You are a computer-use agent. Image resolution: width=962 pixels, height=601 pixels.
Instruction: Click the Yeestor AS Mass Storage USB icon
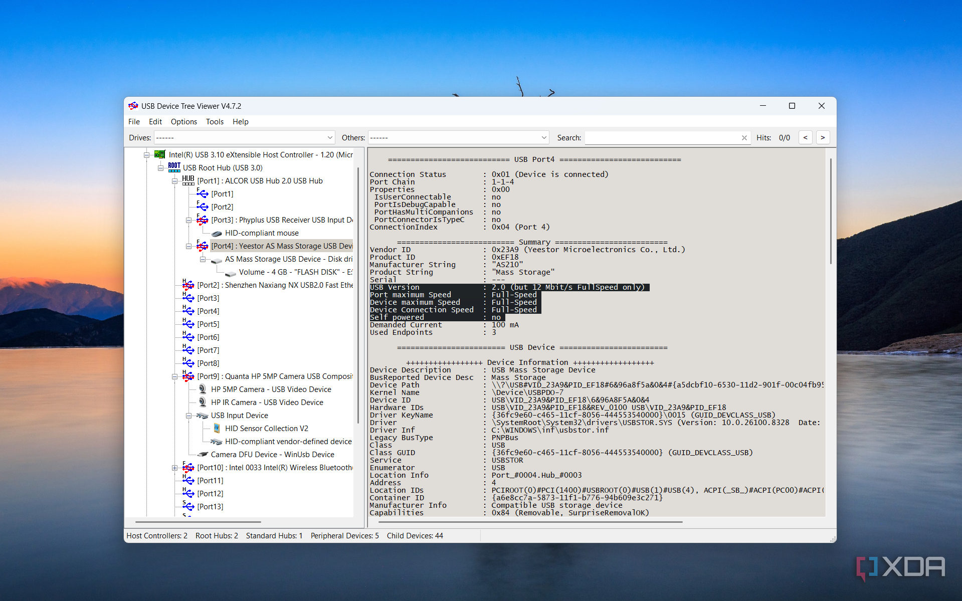pyautogui.click(x=202, y=246)
